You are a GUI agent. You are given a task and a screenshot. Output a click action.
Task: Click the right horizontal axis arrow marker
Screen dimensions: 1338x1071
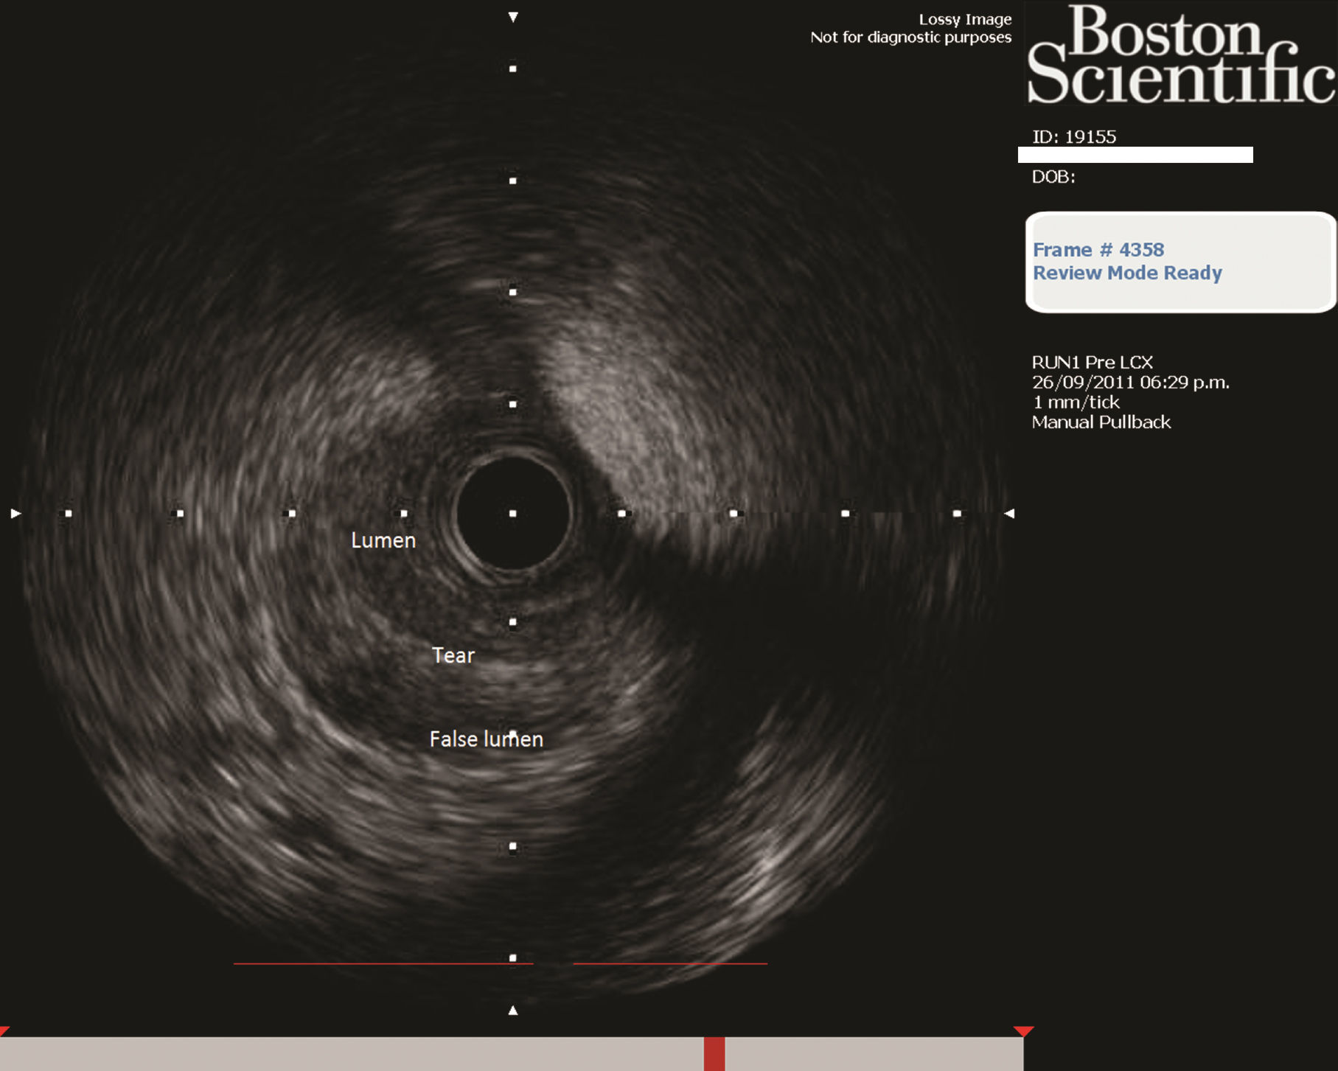tap(1009, 513)
